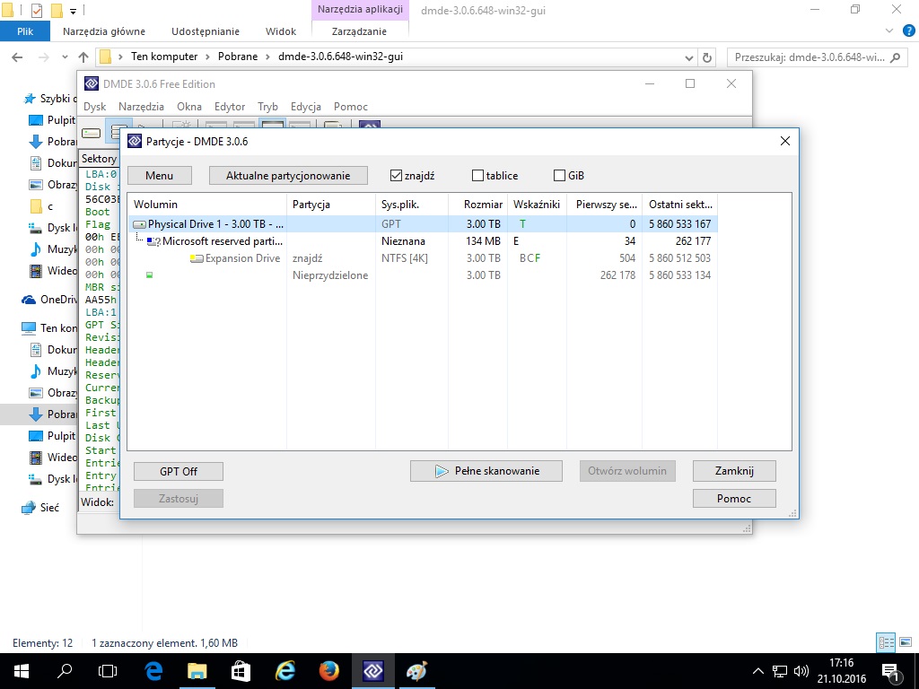Open the address bar history dropdown
Screen dimensions: 919x689
(x=688, y=57)
